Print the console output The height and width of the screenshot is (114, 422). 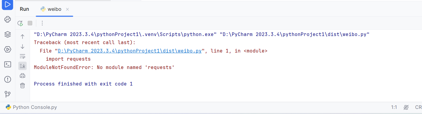pos(22,76)
